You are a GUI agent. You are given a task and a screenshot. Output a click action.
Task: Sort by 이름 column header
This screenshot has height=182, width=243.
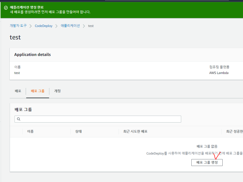pyautogui.click(x=30, y=131)
